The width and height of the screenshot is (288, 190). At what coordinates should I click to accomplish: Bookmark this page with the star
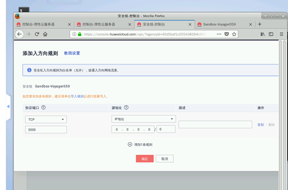click(234, 34)
